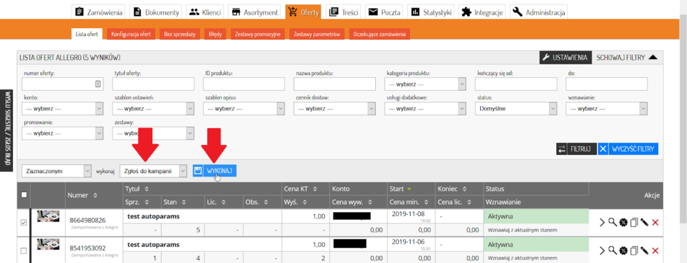The image size is (687, 263).
Task: Check the checkbox for offer 8541953092
Action: click(x=23, y=251)
